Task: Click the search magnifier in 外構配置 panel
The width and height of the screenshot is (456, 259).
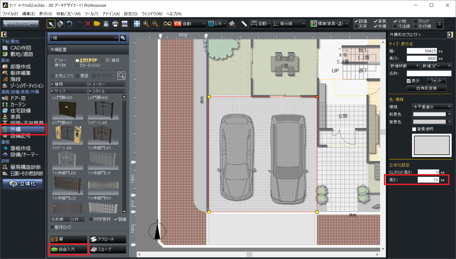Action: click(x=121, y=76)
